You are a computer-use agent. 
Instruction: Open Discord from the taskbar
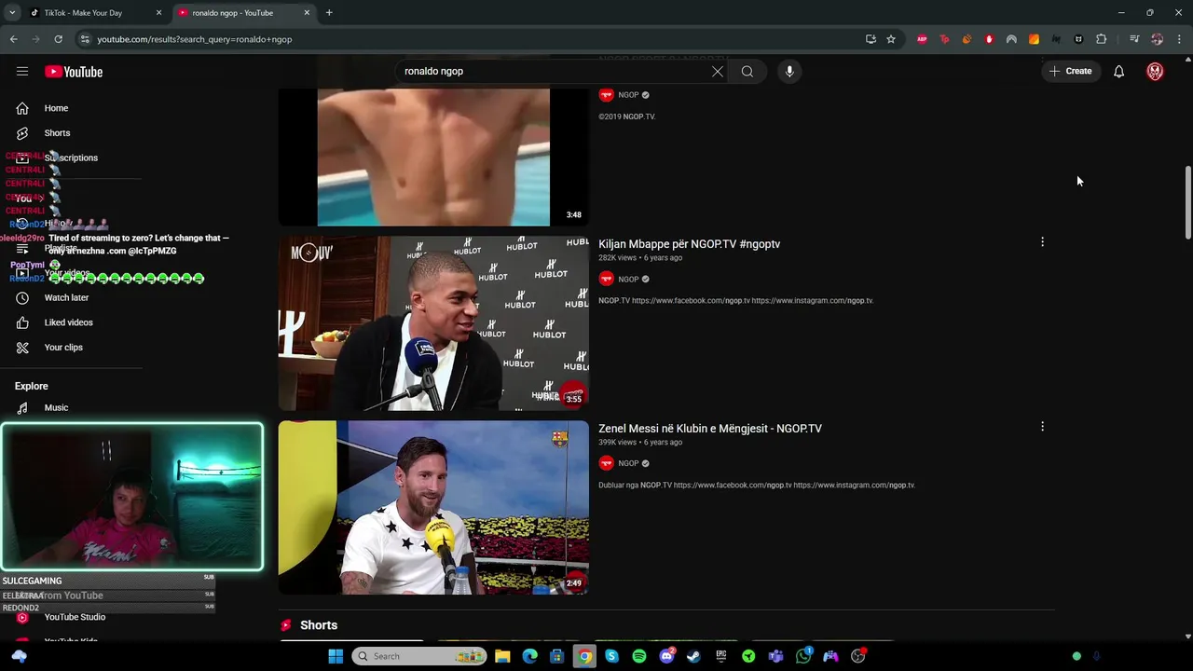coord(666,656)
